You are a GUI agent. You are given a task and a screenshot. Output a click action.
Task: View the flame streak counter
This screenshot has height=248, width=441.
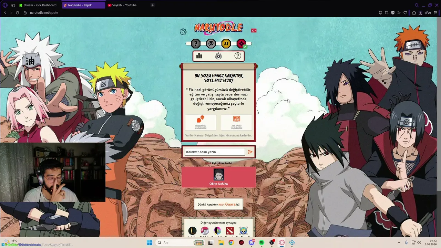[218, 56]
